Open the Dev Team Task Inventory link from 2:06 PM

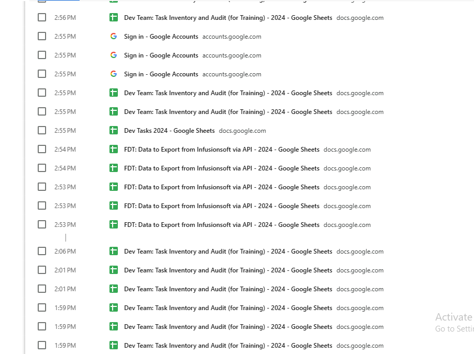tap(228, 252)
